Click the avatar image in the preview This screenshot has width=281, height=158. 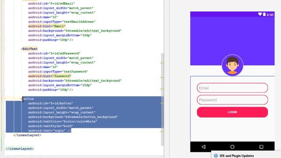coord(232,65)
